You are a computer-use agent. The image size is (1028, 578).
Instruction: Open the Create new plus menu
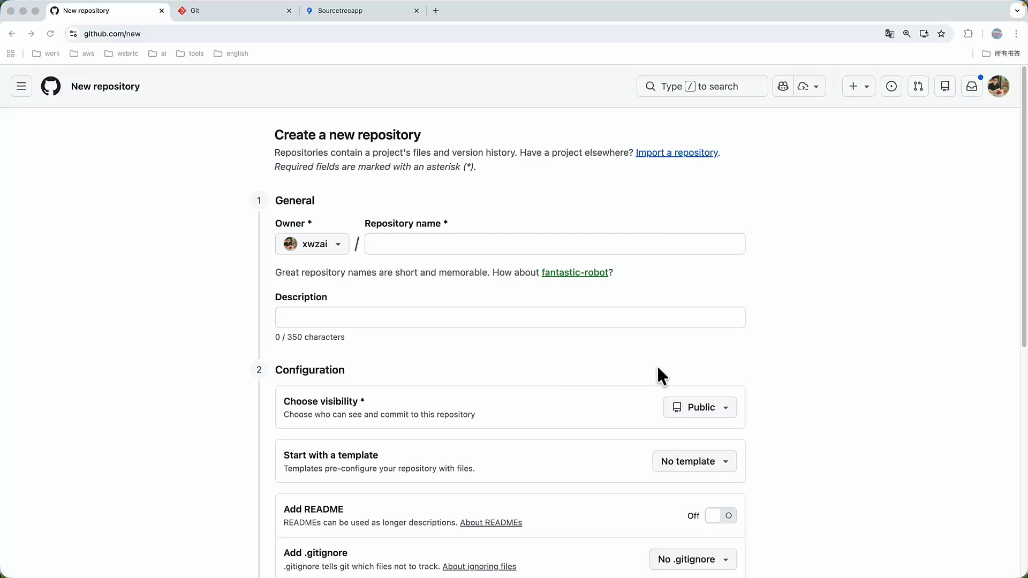coord(858,86)
